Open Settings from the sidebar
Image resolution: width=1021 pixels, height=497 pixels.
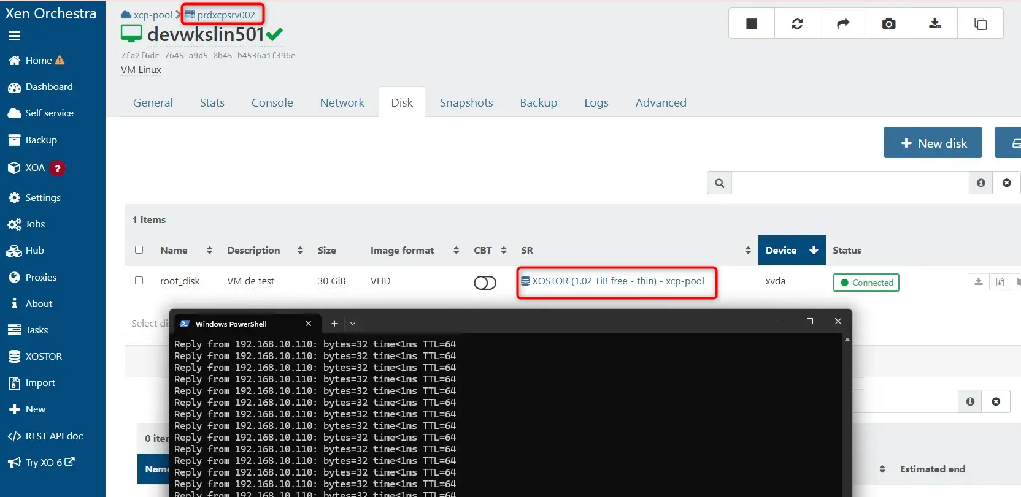tap(34, 198)
